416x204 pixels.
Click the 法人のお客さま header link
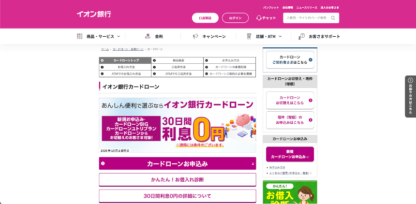[329, 8]
